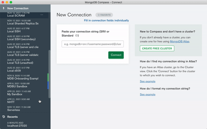Click the connection string info icon
This screenshot has width=207, height=129.
[76, 35]
